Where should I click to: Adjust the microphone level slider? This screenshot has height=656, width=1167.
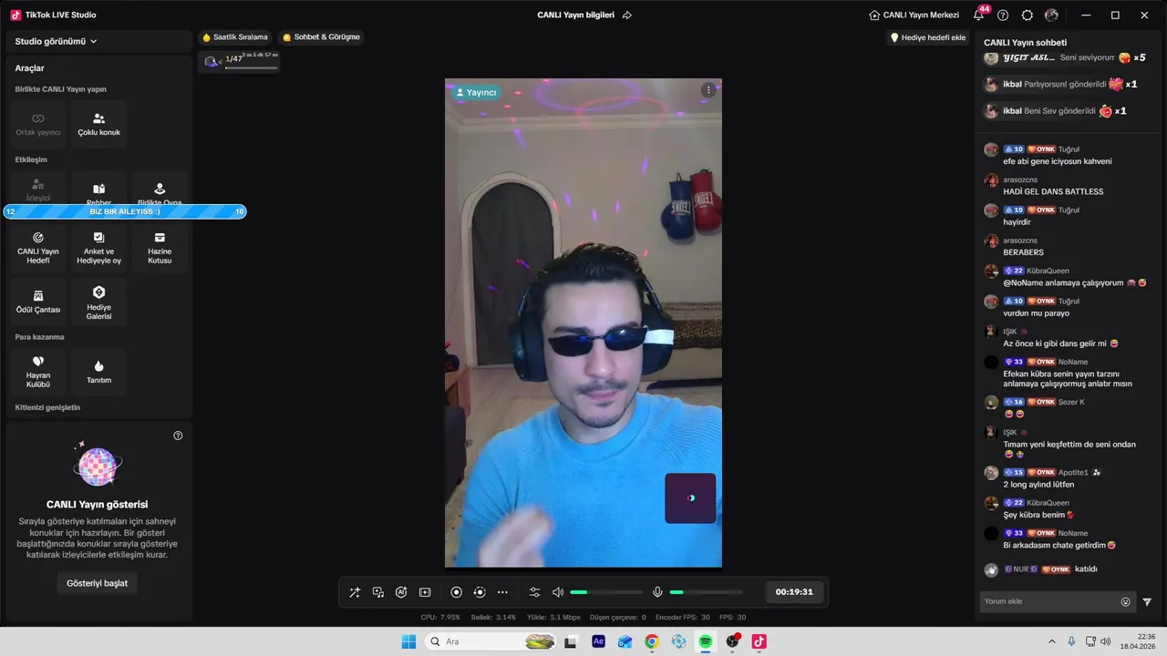pyautogui.click(x=706, y=592)
